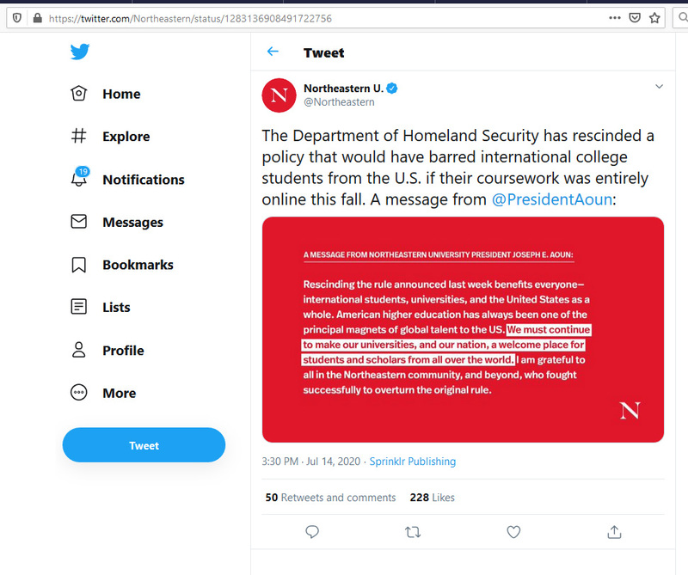Screen dimensions: 688x575
Task: Click the Firefox Pocket save icon
Action: tap(635, 17)
